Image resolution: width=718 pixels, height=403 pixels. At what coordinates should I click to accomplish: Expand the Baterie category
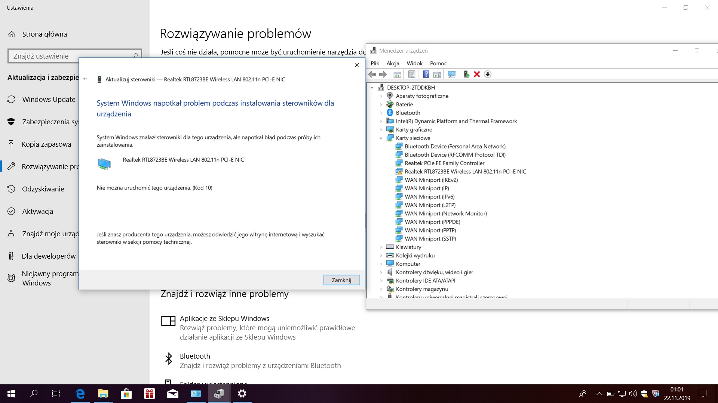(381, 104)
